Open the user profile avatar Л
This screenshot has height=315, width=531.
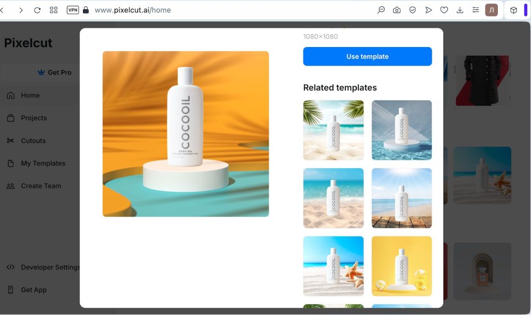pyautogui.click(x=492, y=10)
